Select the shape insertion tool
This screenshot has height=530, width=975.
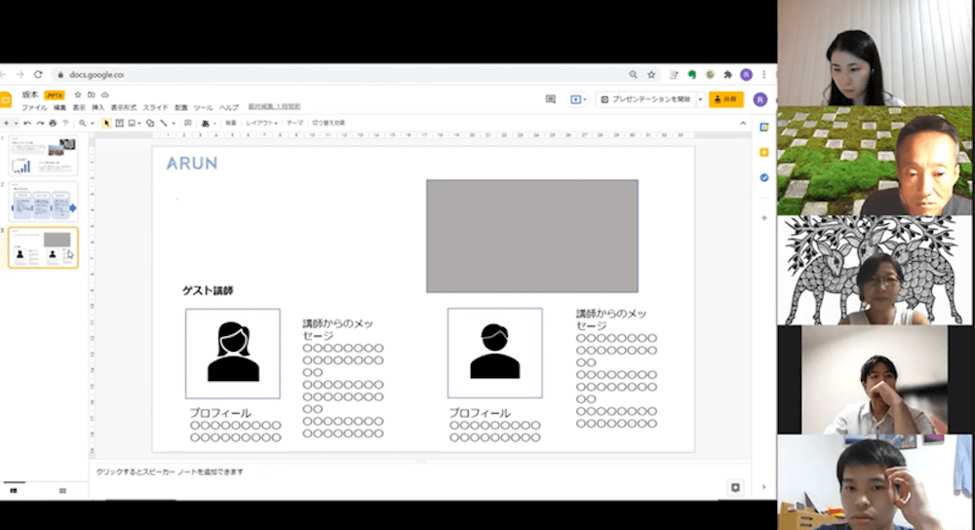150,123
